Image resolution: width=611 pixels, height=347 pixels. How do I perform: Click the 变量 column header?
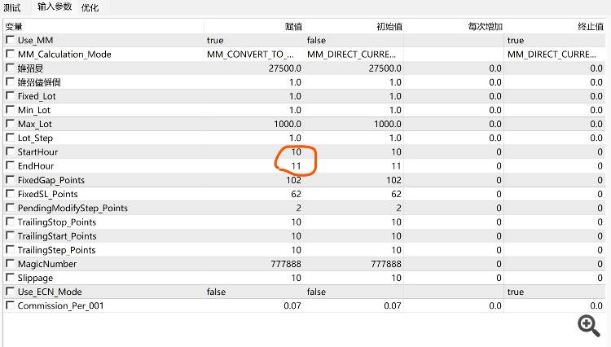(x=14, y=26)
